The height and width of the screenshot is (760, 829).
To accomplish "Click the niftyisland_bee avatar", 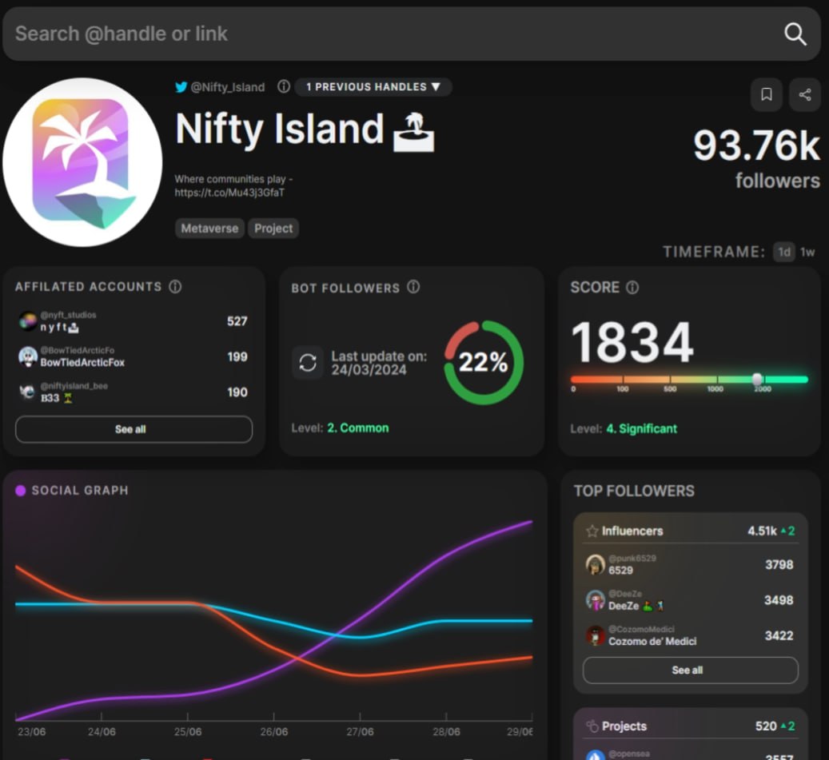I will [27, 392].
